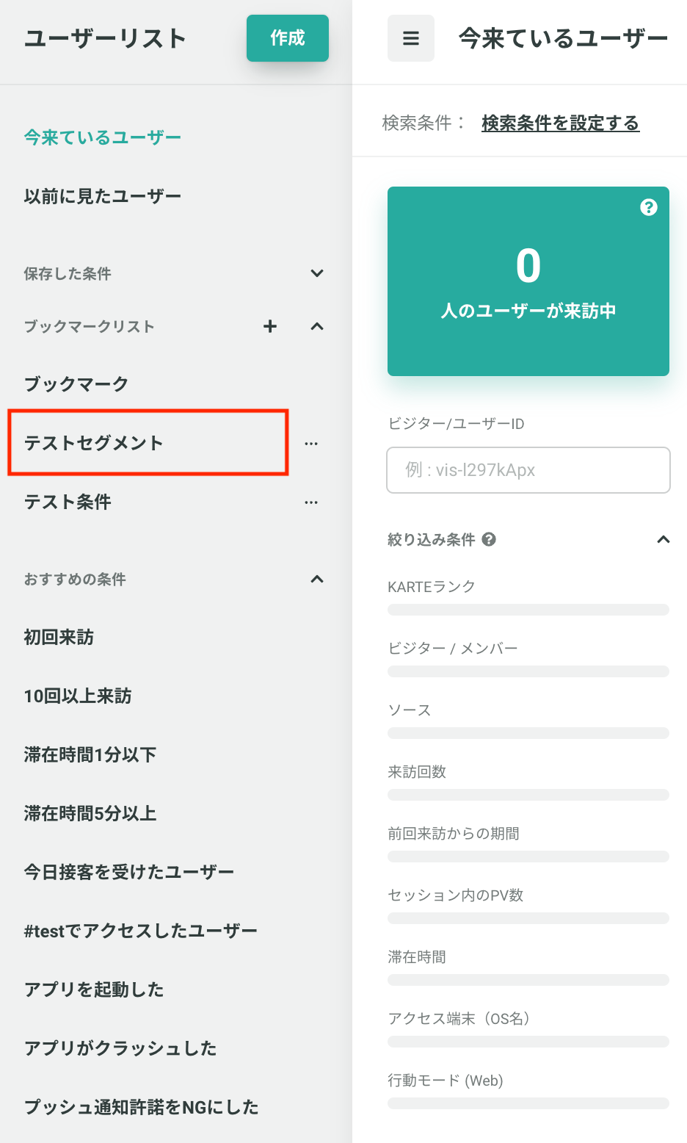Focus the ビジター/ユーザーID input field
The width and height of the screenshot is (687, 1143).
tap(528, 470)
